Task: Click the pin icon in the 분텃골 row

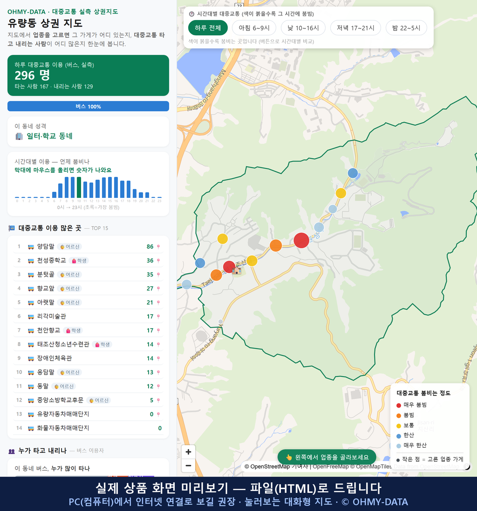Action: pyautogui.click(x=158, y=275)
